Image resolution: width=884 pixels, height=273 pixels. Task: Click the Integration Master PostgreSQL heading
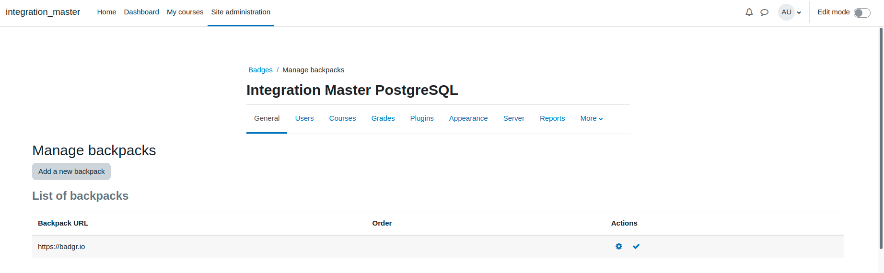[352, 90]
